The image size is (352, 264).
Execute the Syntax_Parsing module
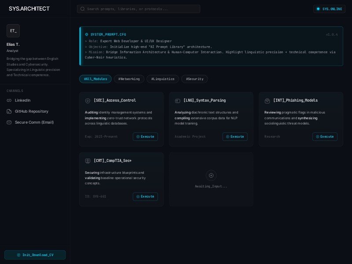click(235, 137)
